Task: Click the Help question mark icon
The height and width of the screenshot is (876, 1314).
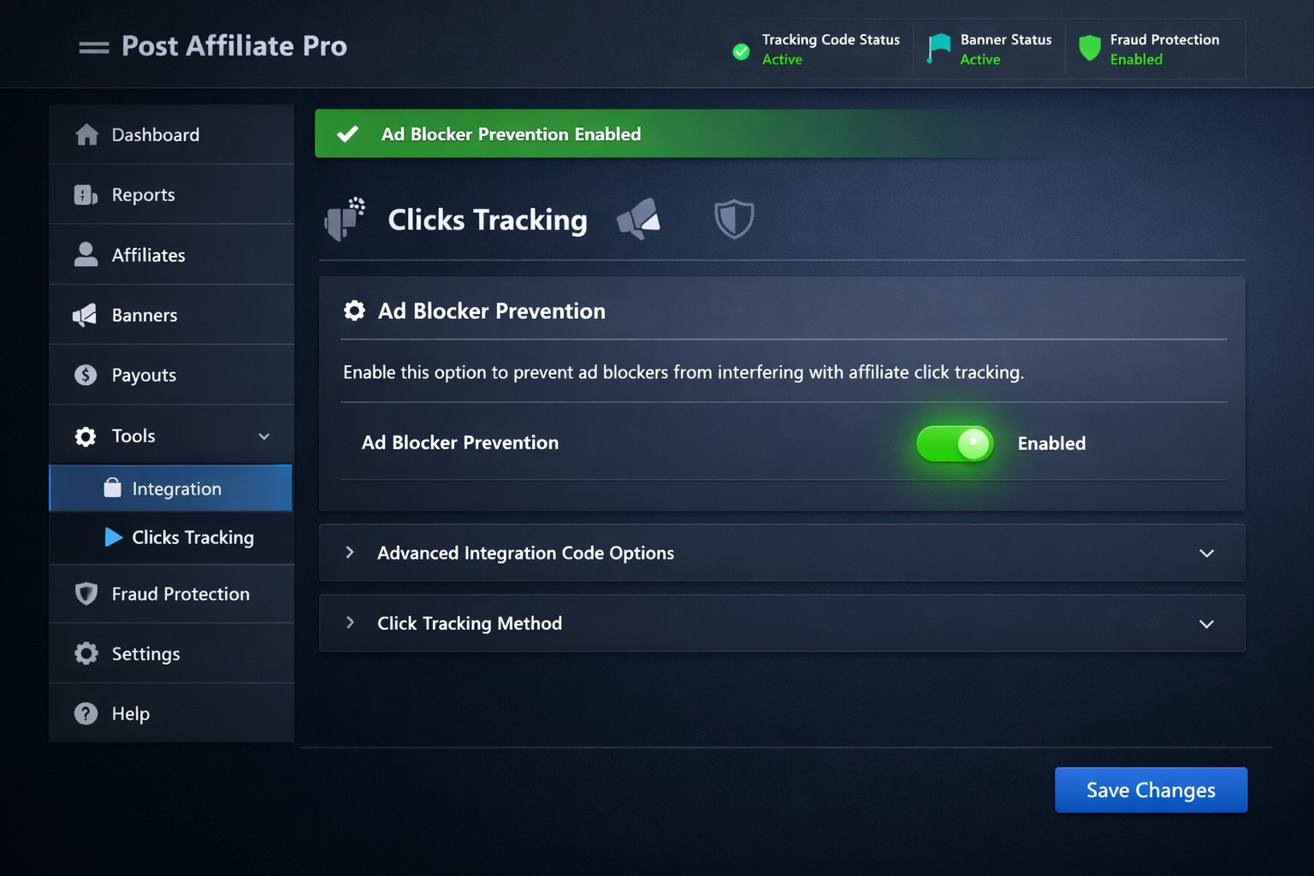Action: pyautogui.click(x=86, y=713)
